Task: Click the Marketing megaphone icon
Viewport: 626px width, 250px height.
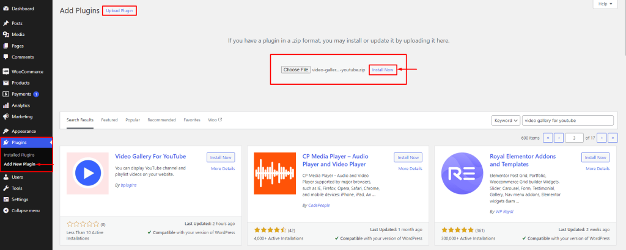Action: click(x=6, y=116)
